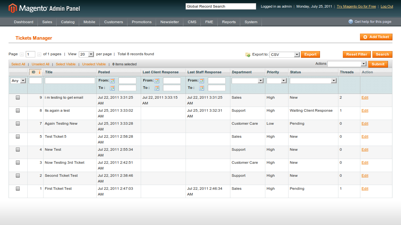The width and height of the screenshot is (401, 225).
Task: Click the help icon for this page
Action: pos(351,22)
